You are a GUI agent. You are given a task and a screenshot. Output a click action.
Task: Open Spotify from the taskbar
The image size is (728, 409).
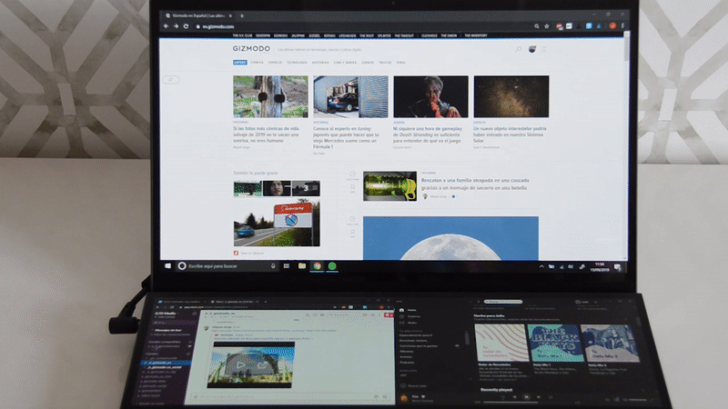point(332,265)
